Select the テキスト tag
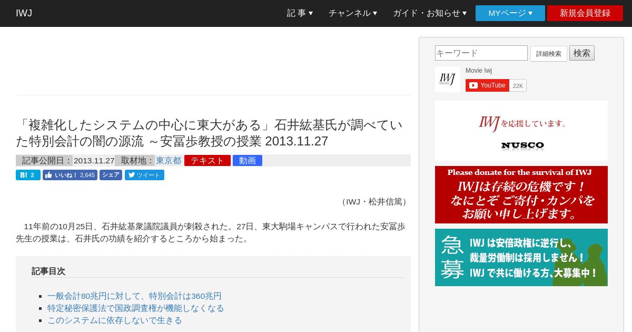Screen dimensions: 632x332 click(x=208, y=160)
